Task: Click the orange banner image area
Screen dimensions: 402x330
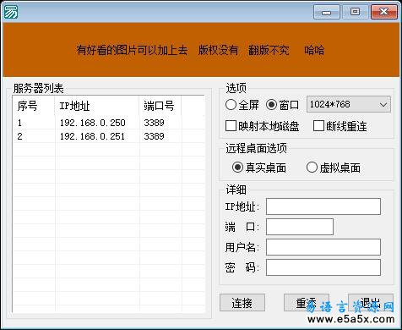Action: (x=201, y=50)
